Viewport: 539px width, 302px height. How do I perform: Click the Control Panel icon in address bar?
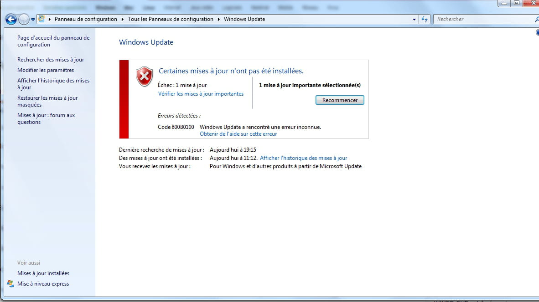(x=41, y=19)
